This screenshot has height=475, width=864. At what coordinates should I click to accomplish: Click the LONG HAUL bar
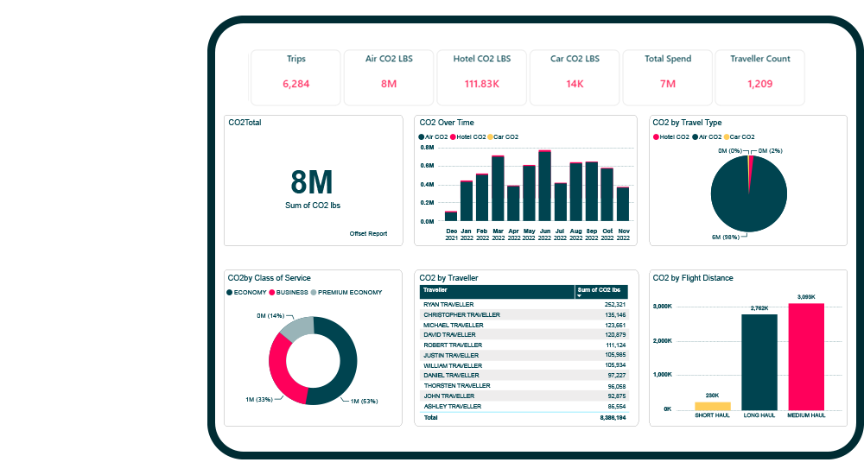tap(759, 363)
